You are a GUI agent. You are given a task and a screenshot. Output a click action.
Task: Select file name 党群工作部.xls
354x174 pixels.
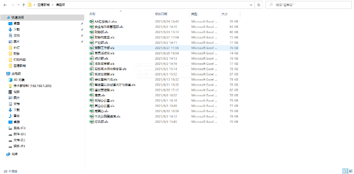click(104, 48)
